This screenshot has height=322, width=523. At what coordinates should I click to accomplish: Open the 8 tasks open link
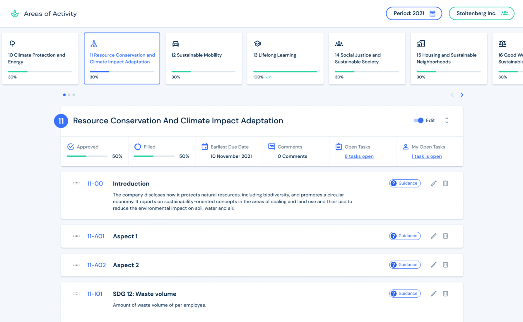tap(359, 156)
